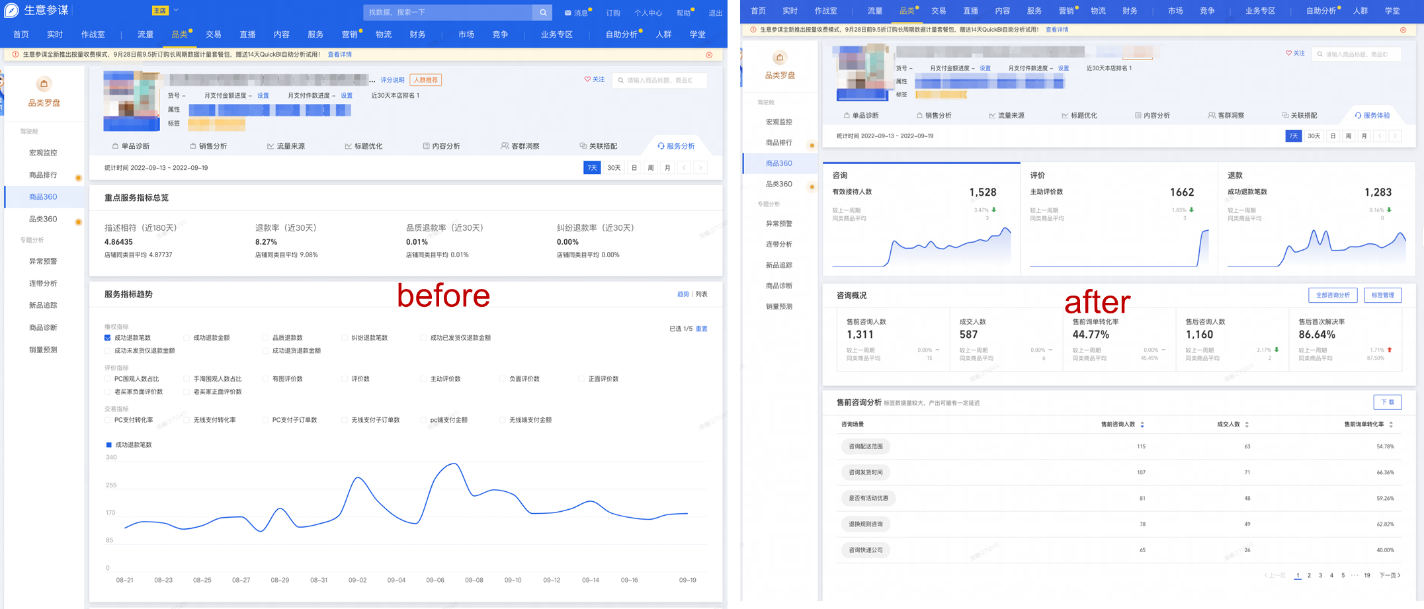
Task: Sort by 售前咨询人数 column arrows
Action: [1142, 425]
